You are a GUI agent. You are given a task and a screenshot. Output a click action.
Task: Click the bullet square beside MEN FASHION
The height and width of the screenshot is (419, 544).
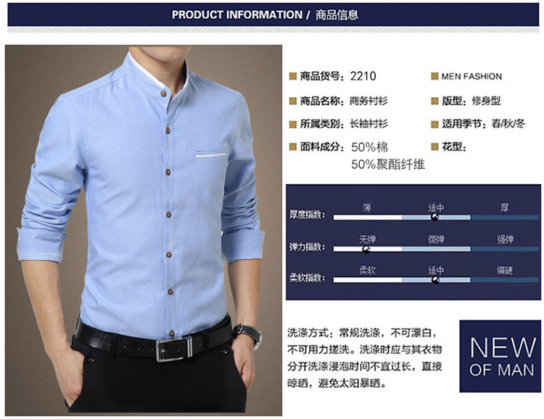tap(434, 76)
